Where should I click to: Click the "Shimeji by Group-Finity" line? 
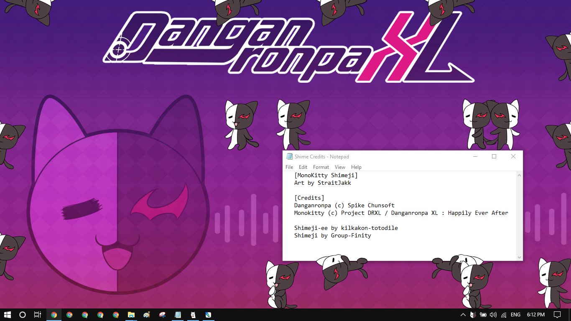tap(333, 236)
